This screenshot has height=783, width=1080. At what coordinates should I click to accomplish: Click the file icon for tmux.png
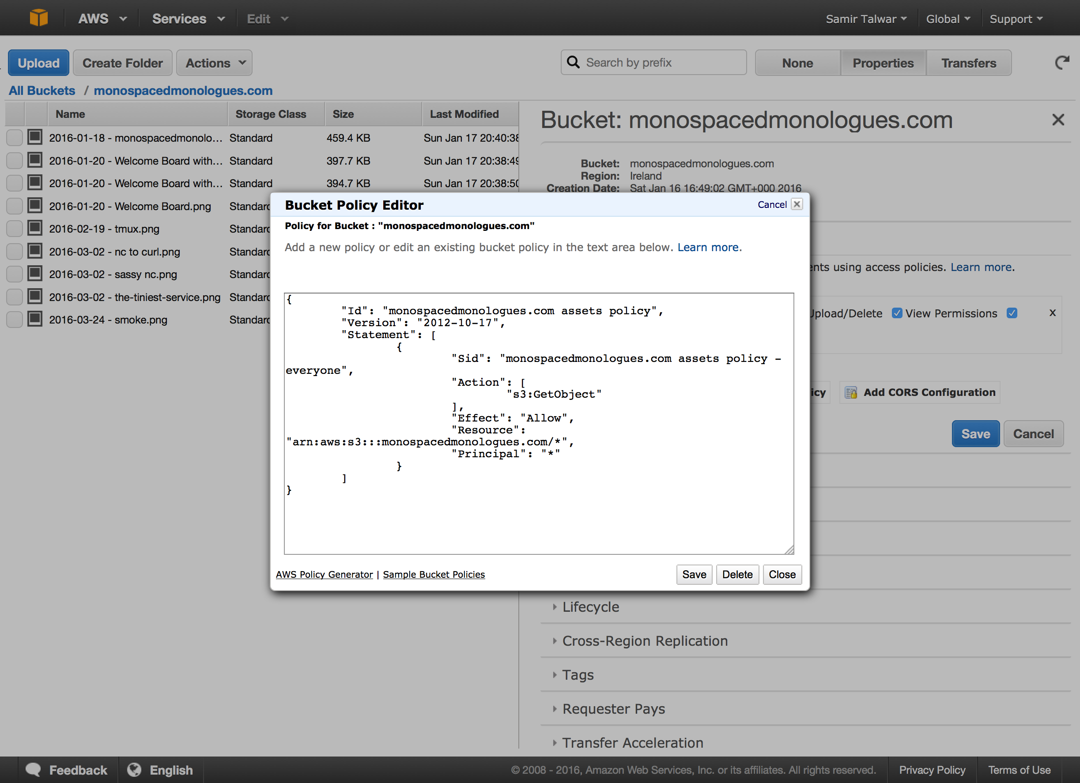point(35,228)
